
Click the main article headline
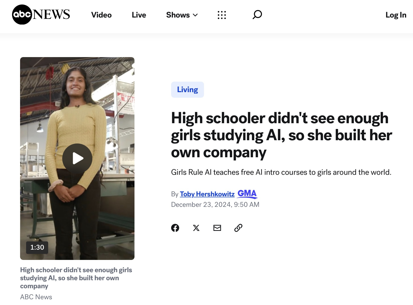pyautogui.click(x=282, y=135)
